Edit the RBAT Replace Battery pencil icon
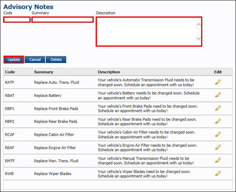This screenshot has height=192, width=236. [x=218, y=95]
